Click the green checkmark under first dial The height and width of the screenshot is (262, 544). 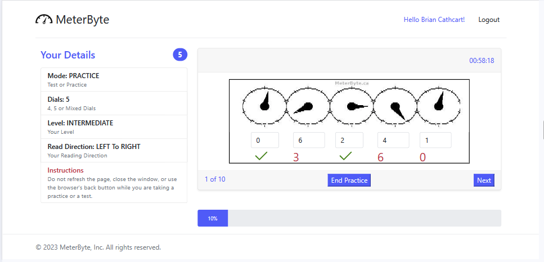click(261, 156)
